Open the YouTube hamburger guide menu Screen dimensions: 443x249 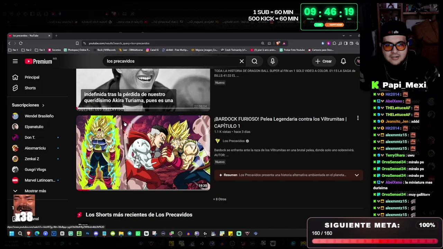[15, 61]
